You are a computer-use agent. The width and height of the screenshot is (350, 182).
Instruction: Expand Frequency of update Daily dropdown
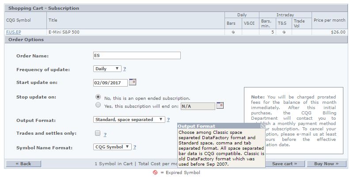[107, 69]
